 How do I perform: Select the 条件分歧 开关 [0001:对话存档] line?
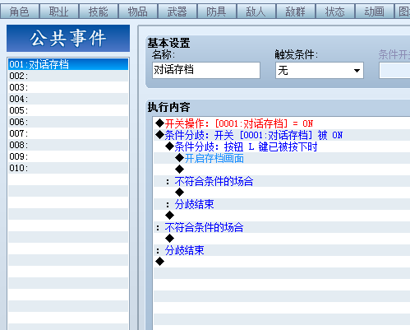click(x=282, y=135)
